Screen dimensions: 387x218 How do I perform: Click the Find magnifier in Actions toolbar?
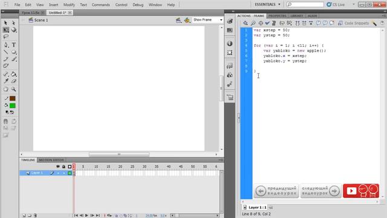[253, 23]
